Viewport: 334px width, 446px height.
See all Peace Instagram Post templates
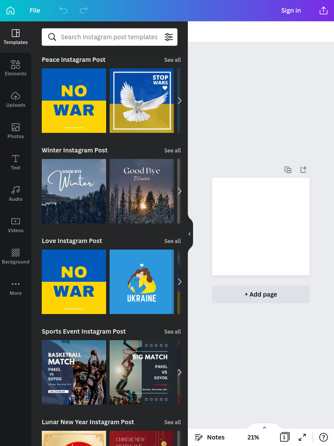click(x=172, y=60)
